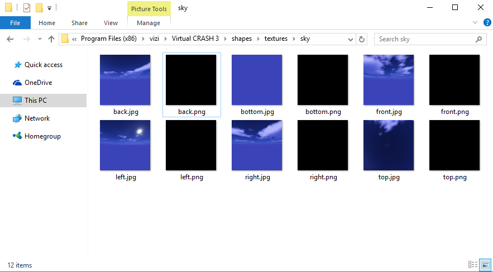Click the bottom.png file name label
The height and width of the screenshot is (272, 493).
pyautogui.click(x=323, y=112)
